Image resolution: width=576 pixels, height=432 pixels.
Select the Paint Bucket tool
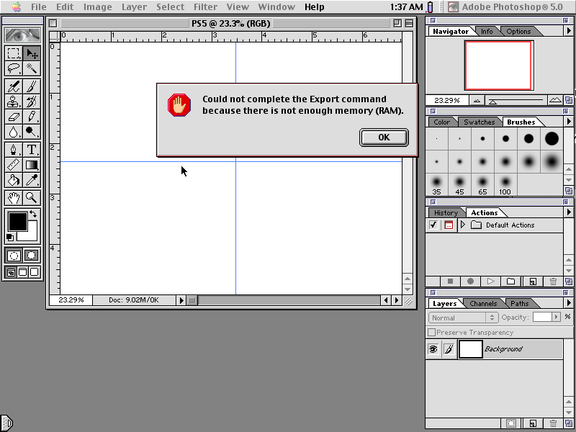pyautogui.click(x=14, y=180)
